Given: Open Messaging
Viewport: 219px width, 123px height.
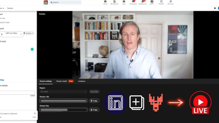Looking at the screenshot, I should (133, 2).
